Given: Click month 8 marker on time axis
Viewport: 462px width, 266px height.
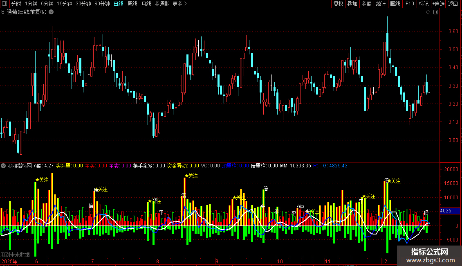Looking at the screenshot, I should [158, 261].
